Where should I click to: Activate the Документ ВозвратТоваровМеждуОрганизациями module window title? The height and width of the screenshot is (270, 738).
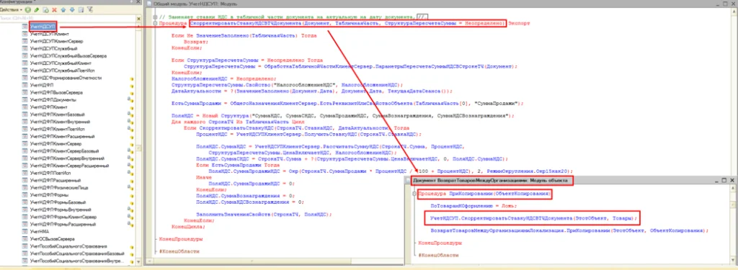[x=491, y=180]
